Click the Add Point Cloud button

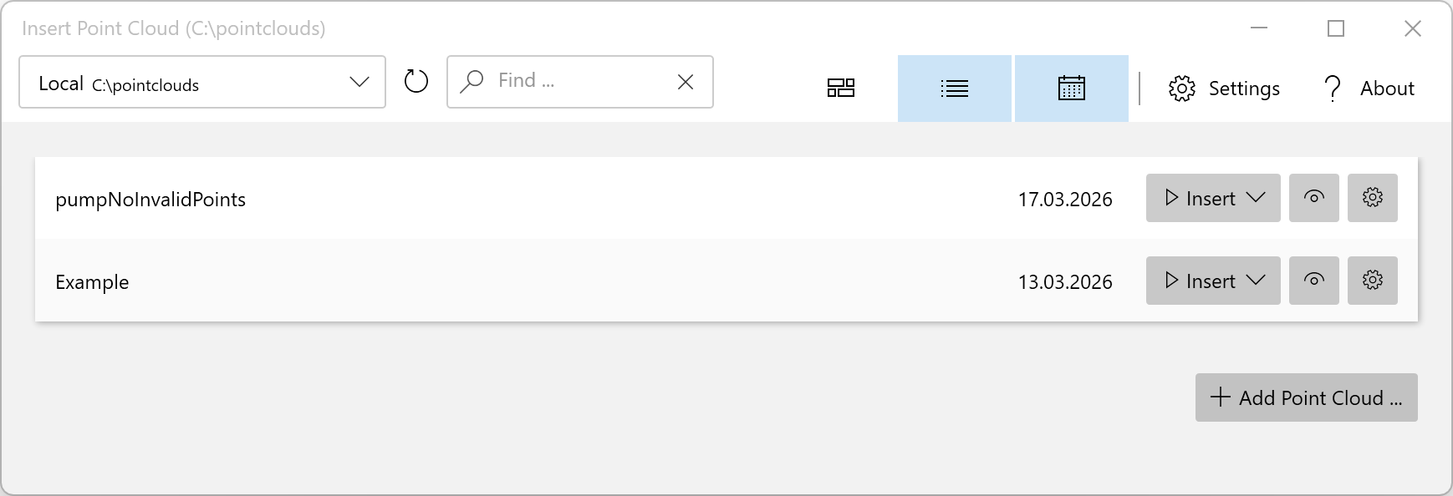[1306, 397]
